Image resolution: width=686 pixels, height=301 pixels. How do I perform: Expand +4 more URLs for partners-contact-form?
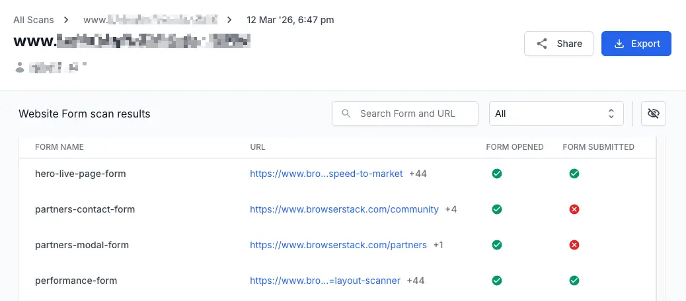(451, 209)
